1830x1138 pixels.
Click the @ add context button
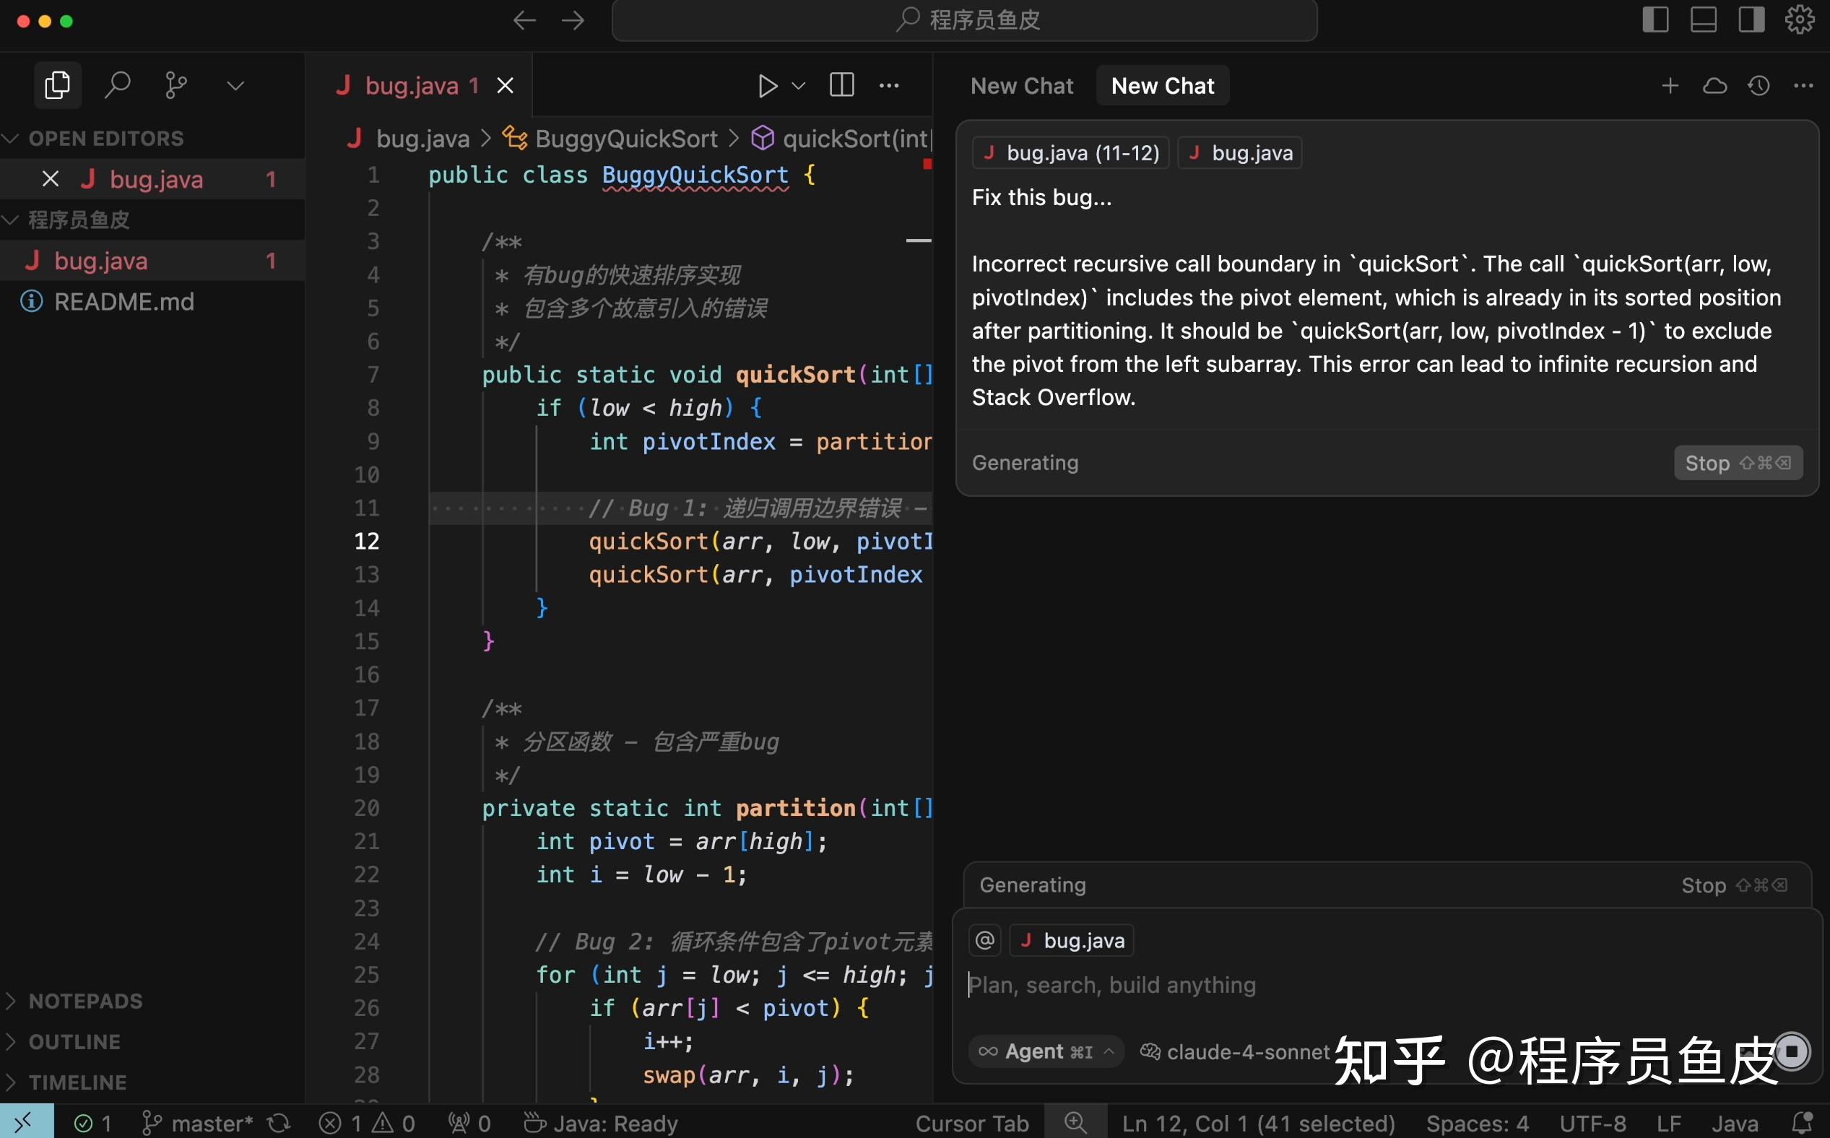[x=984, y=940]
